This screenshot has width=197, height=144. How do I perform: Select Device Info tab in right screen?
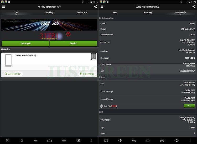tap(180, 13)
